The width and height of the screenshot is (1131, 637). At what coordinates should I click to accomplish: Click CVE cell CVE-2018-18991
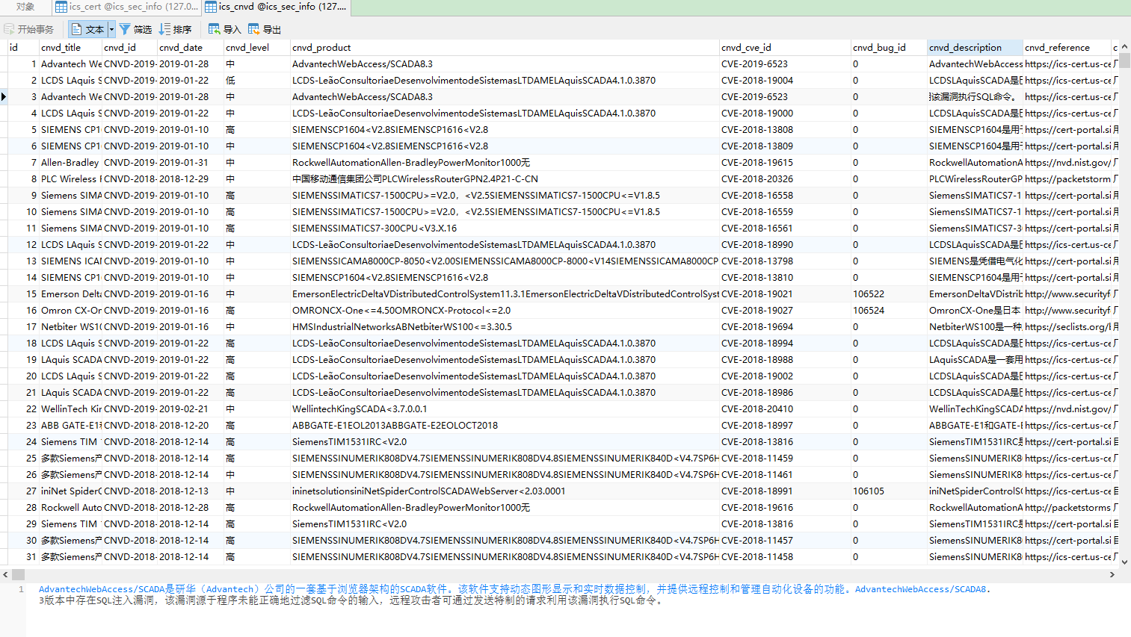click(785, 491)
